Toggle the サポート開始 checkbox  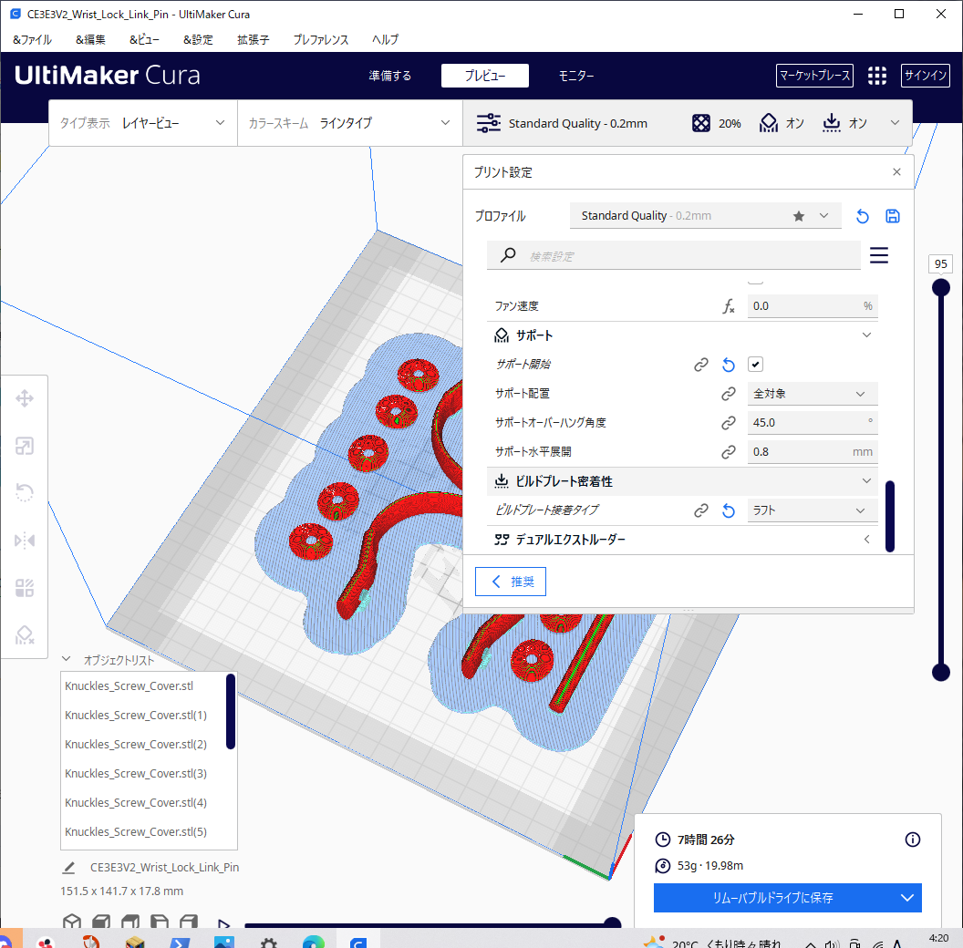(755, 365)
